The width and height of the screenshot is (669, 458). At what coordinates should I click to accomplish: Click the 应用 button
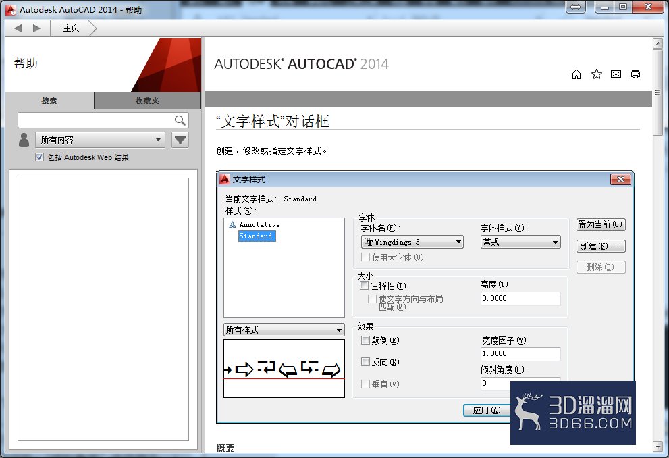click(x=487, y=410)
